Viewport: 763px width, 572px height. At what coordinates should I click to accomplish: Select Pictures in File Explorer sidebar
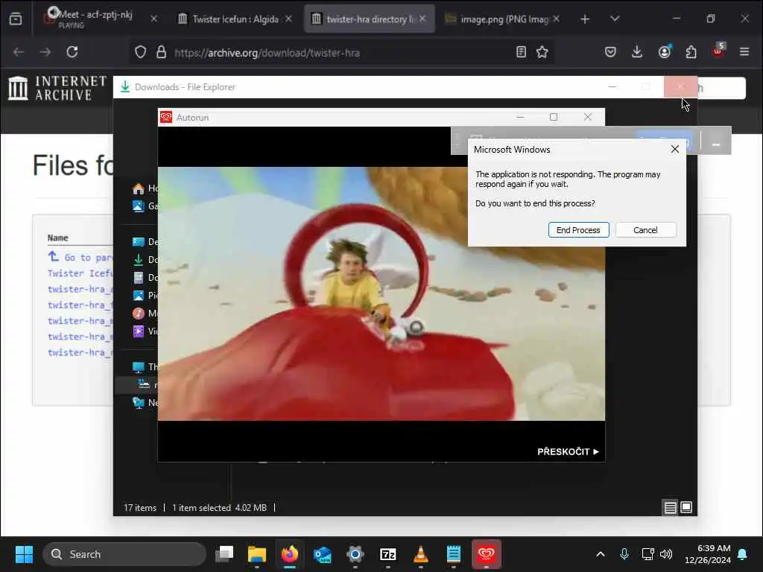[145, 295]
